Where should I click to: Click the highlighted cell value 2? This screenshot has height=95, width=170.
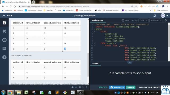pos(65,49)
